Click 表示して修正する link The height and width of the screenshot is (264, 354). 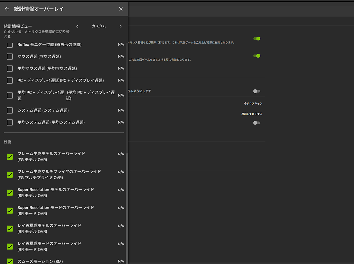pos(252,114)
